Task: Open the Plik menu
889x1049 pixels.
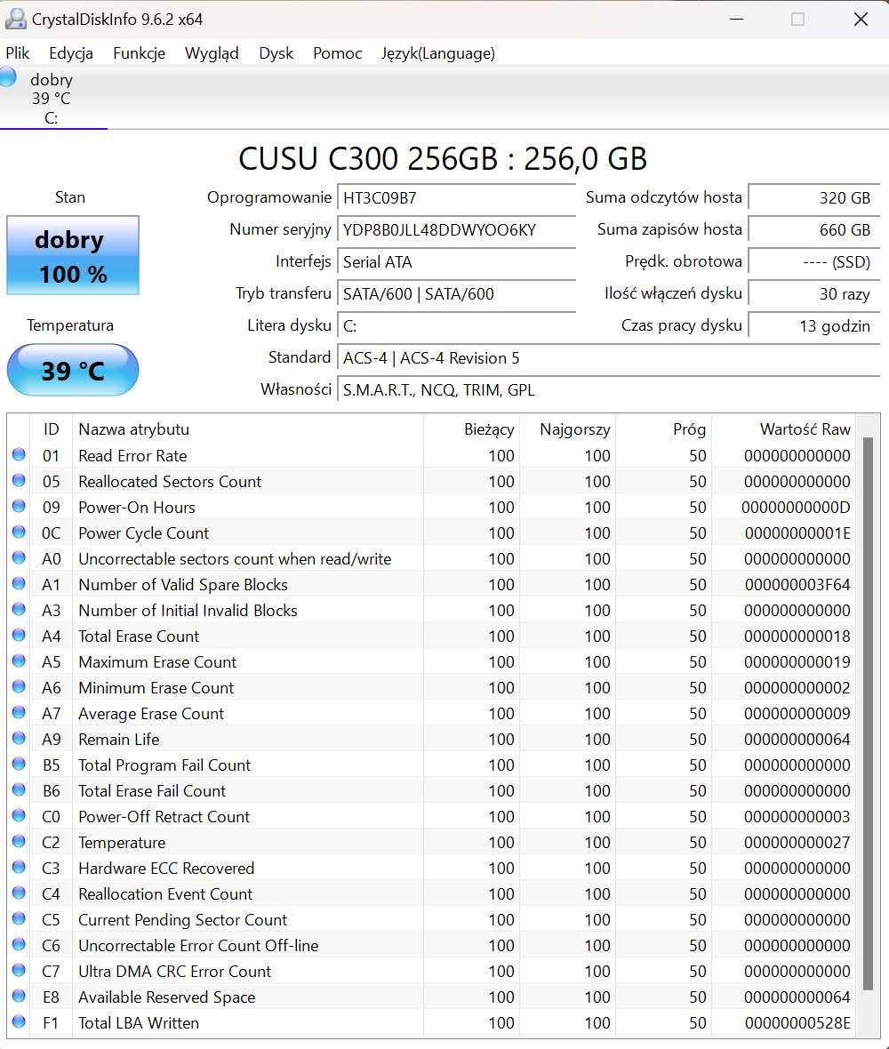Action: pos(18,53)
